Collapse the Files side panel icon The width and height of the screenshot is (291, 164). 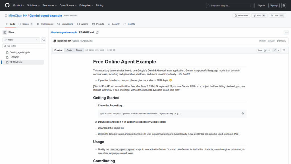point(5,32)
